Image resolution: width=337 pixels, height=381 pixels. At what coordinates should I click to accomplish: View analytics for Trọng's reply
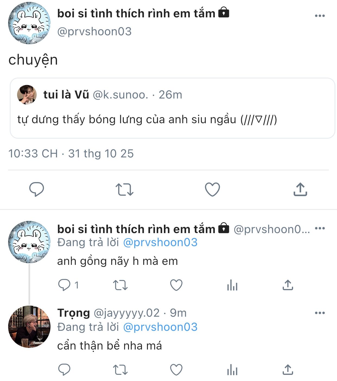[232, 370]
